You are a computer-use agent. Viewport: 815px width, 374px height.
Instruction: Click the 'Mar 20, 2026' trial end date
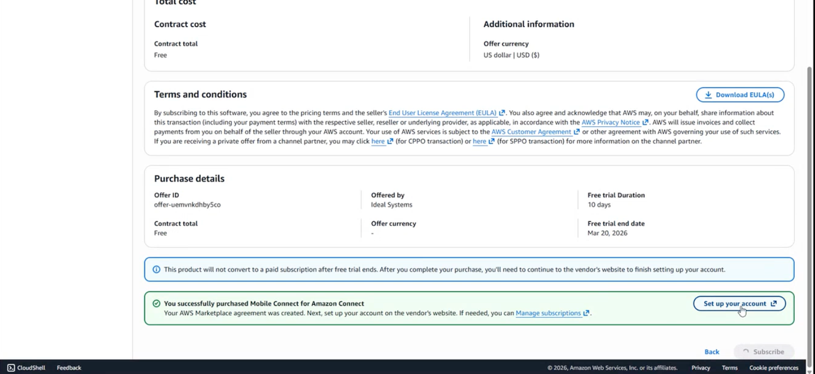(x=608, y=233)
